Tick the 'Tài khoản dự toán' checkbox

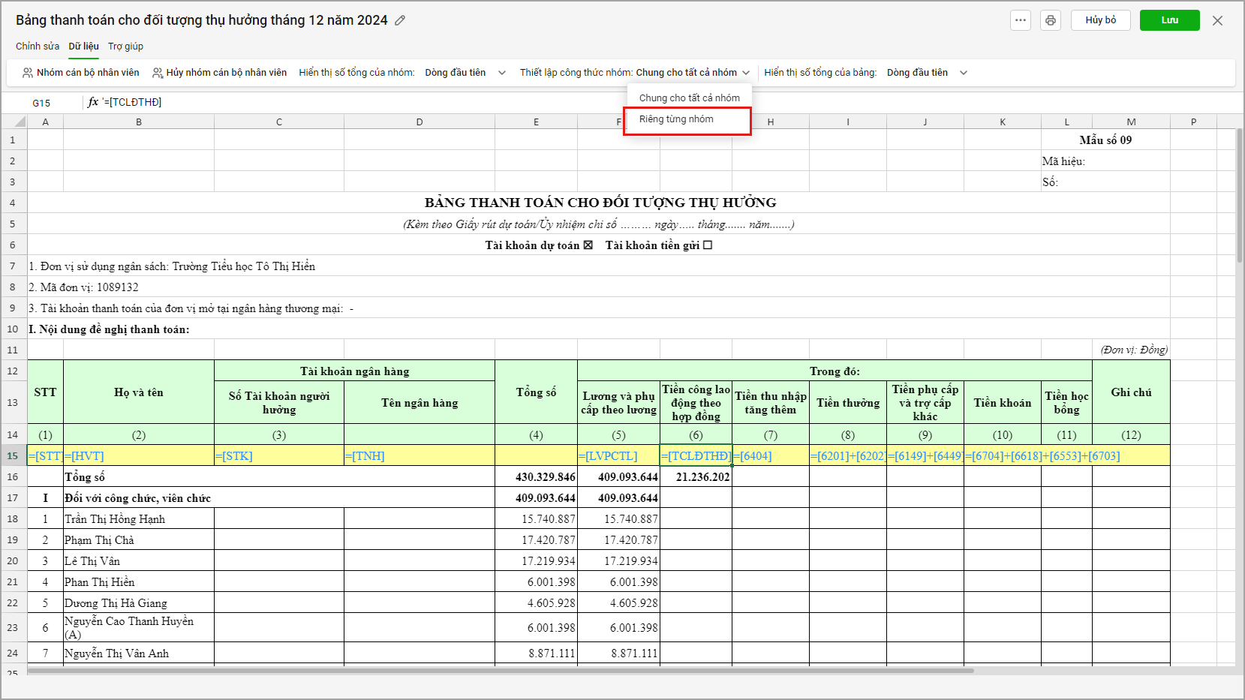588,245
